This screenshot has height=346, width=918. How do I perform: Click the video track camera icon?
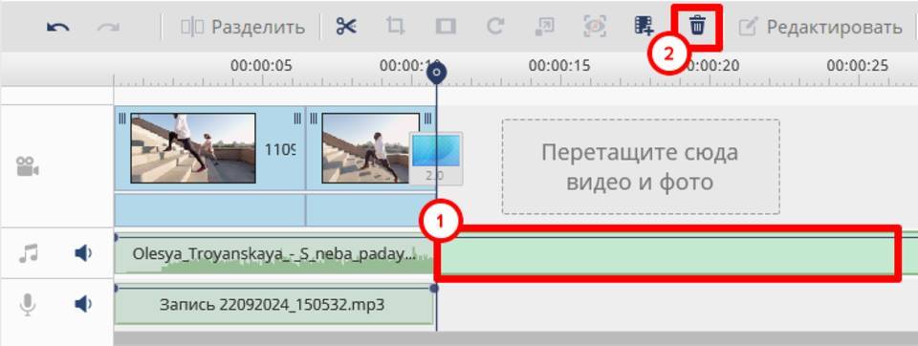[28, 166]
